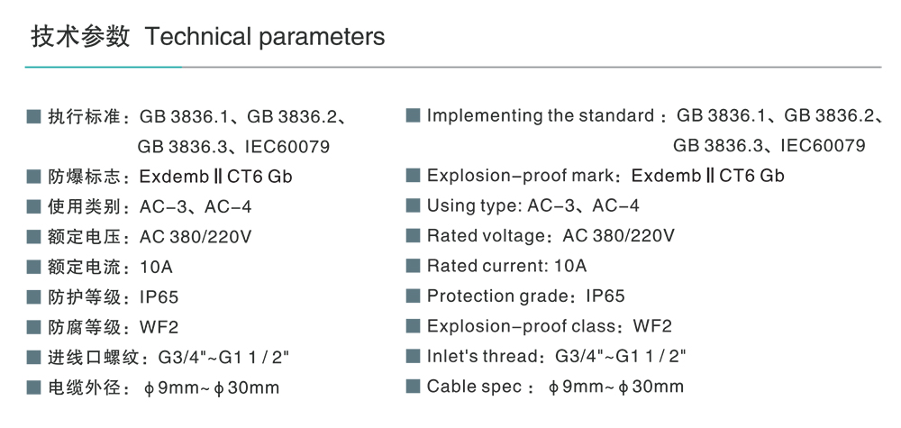
Task: Select the 防护等级: IP65 line
Action: 114,296
